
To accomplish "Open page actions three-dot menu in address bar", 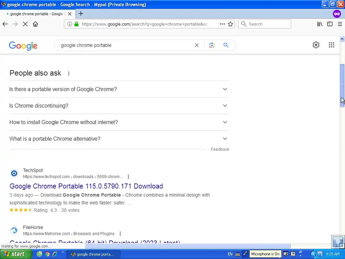I will point(222,24).
